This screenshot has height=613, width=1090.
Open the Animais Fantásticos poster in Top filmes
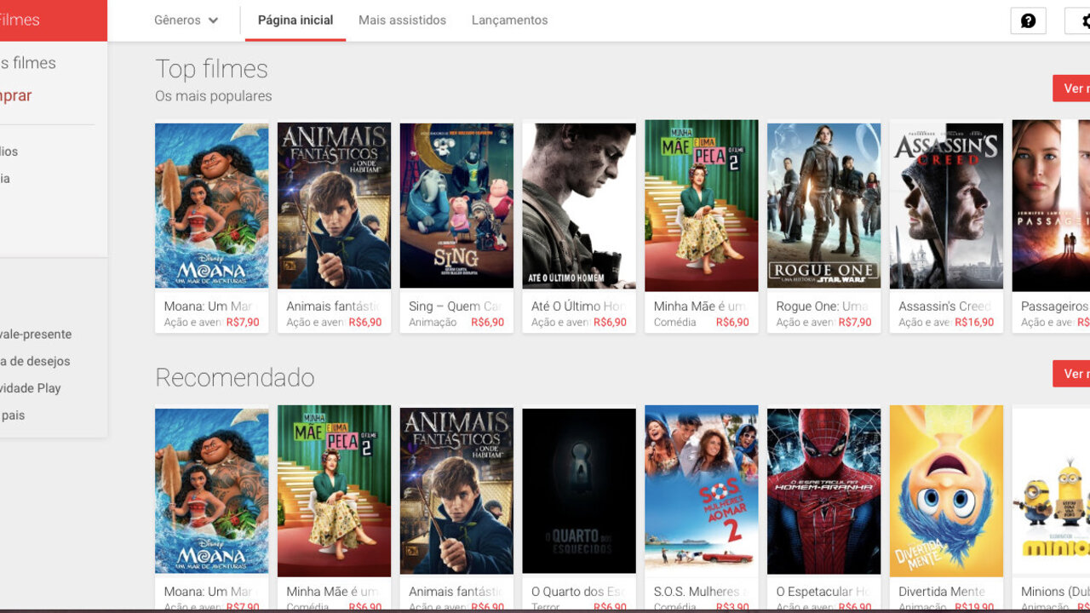(334, 205)
